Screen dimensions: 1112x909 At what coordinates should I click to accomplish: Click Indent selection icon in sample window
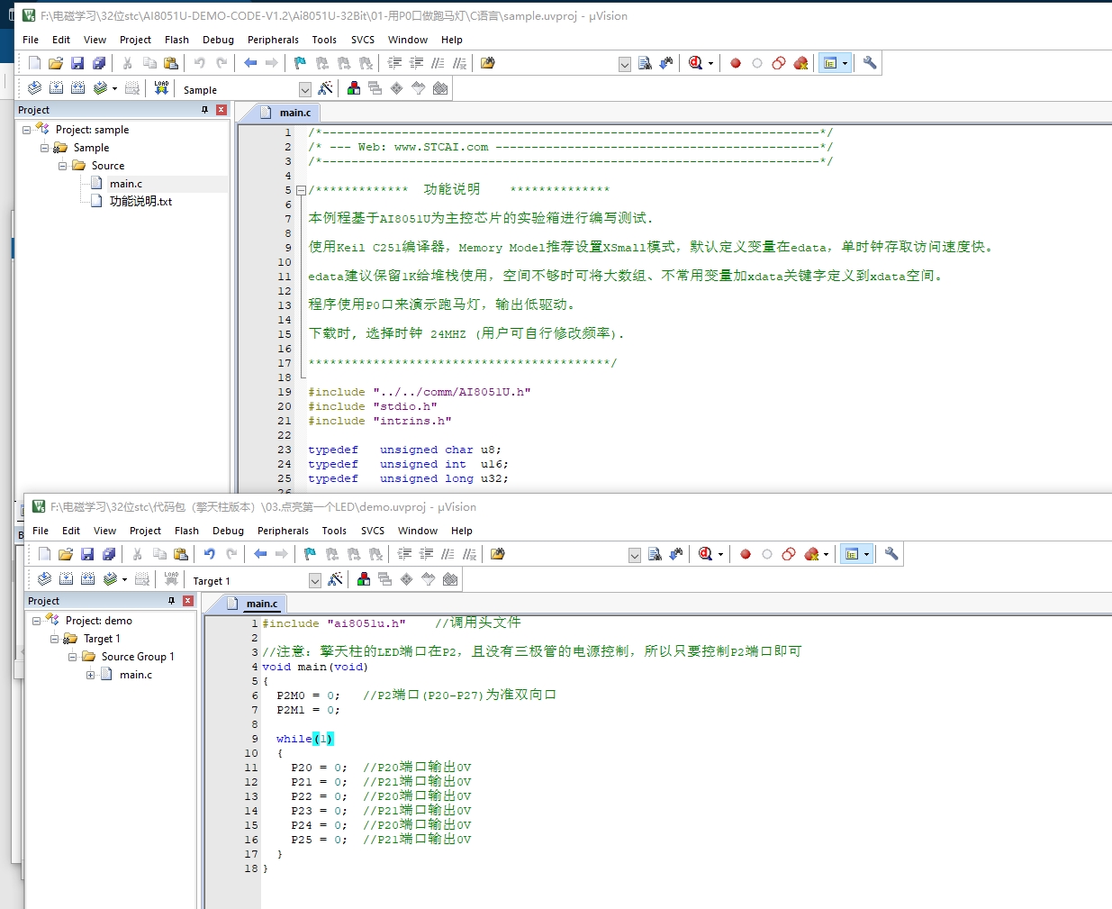click(394, 63)
